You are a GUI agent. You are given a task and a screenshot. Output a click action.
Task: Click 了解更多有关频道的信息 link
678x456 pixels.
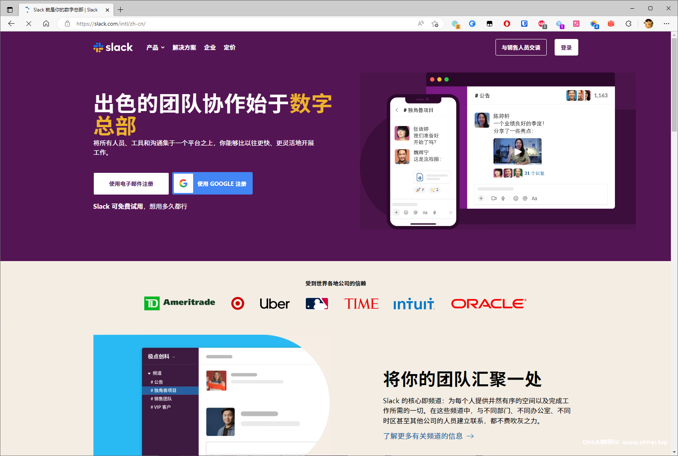coord(428,436)
